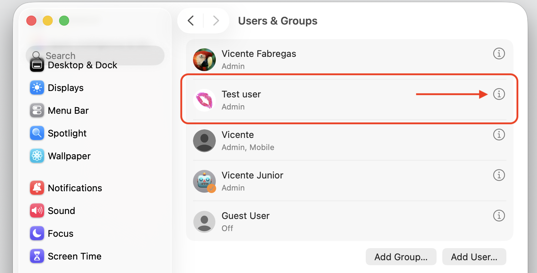
Task: Click the robot avatar of Vicente Junior
Action: pos(204,181)
